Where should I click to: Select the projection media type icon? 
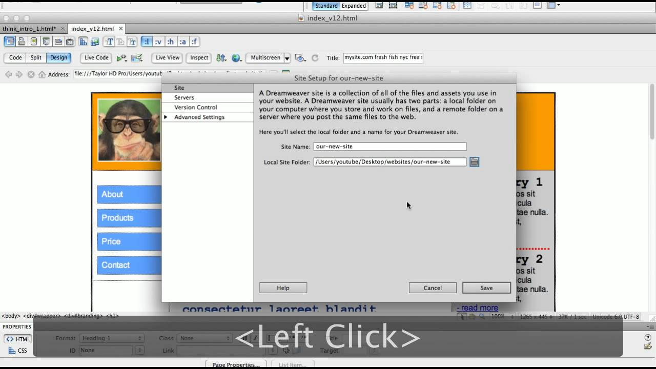(46, 42)
